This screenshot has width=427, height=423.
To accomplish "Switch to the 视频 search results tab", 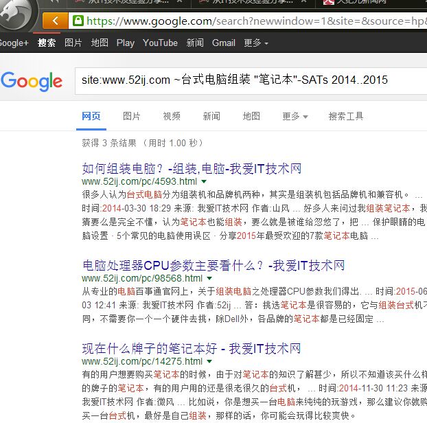I will pyautogui.click(x=172, y=116).
